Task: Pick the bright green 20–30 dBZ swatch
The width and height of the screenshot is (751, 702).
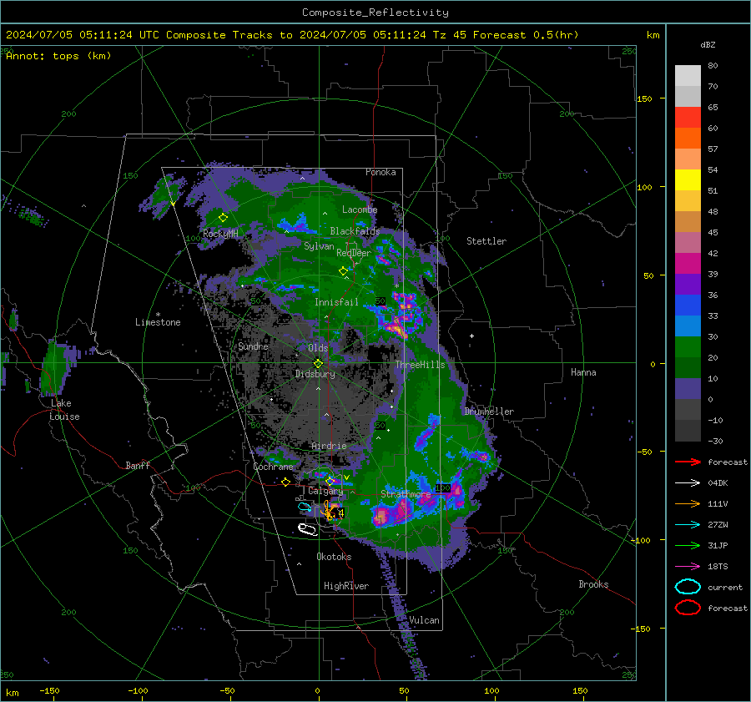Action: [688, 347]
